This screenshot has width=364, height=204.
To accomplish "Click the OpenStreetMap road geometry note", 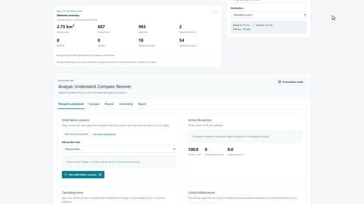I will tap(86, 55).
